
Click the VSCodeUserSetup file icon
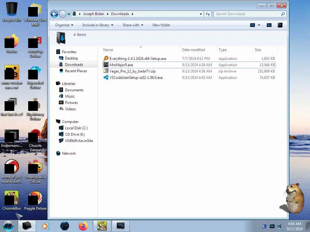point(106,77)
